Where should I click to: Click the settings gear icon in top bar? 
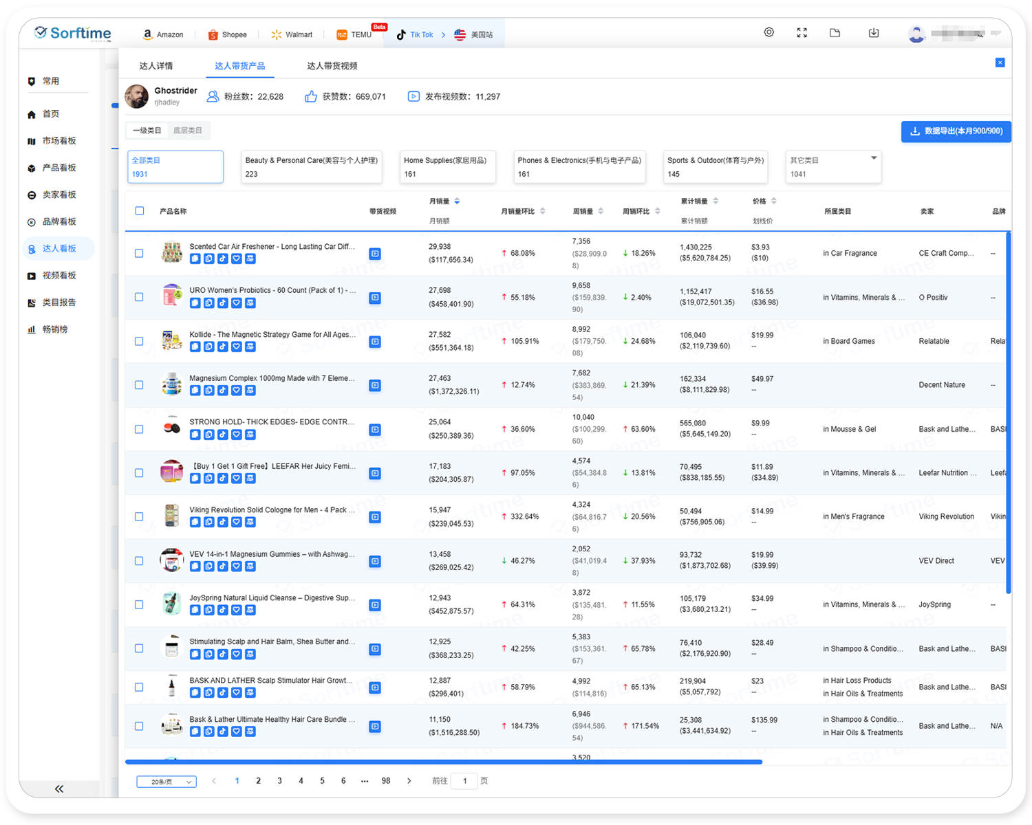(x=769, y=32)
